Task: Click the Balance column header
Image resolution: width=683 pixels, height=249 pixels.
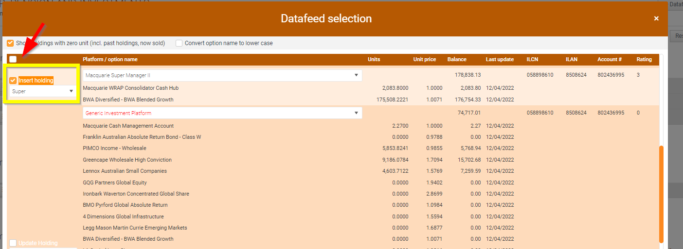Action: tap(457, 59)
